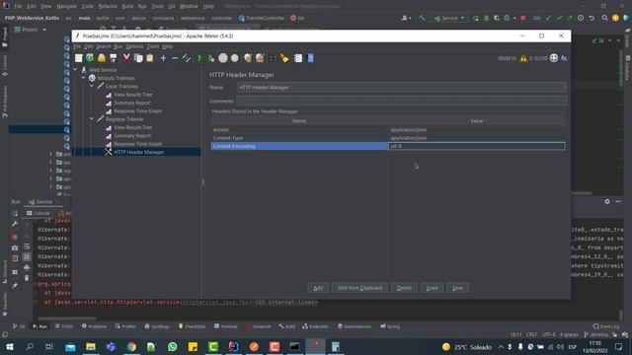Open JMeter Search menu

(x=103, y=46)
